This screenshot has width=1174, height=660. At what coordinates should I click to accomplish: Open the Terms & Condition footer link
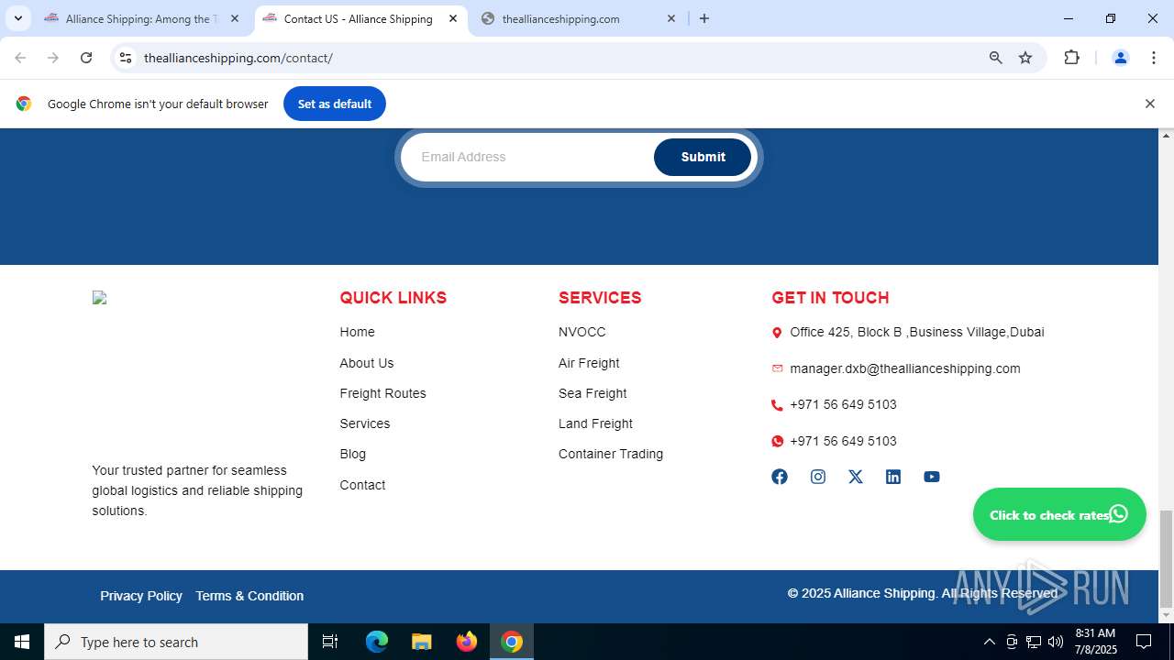click(249, 596)
